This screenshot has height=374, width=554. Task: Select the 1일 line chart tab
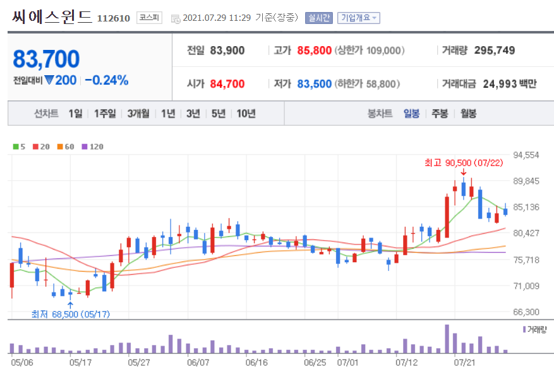pos(76,114)
